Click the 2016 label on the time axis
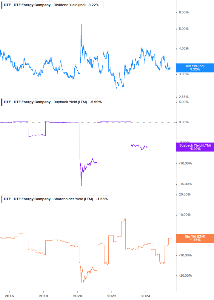Viewport: 214px width, 300px height. click(9, 296)
